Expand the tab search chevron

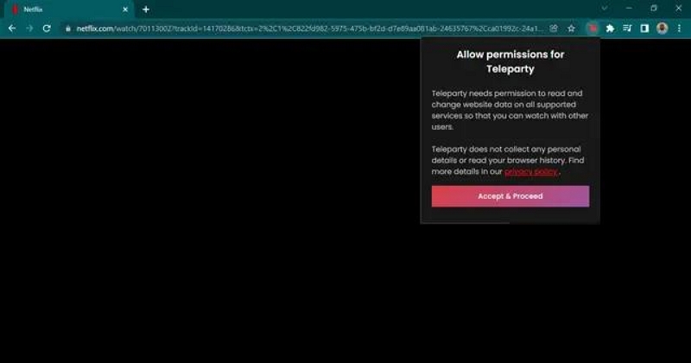tap(604, 9)
